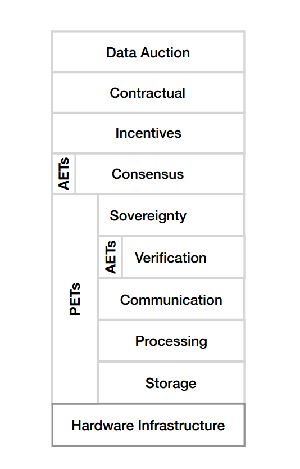Select the Sovereignty layer box

171,215
